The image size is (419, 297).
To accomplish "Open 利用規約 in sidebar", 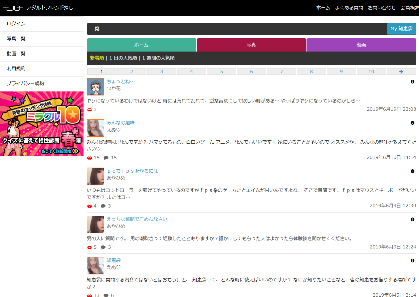I will 42,69.
